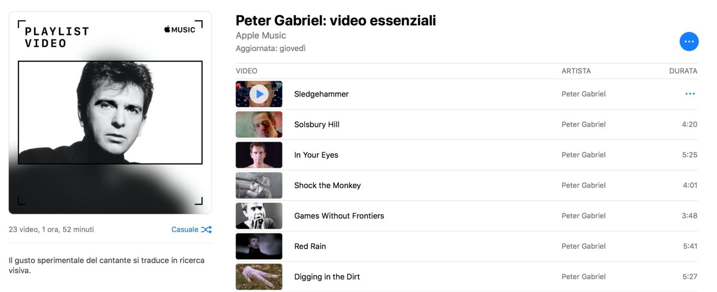The width and height of the screenshot is (717, 292).
Task: Sort by the ARTISTA column header
Action: (x=576, y=71)
